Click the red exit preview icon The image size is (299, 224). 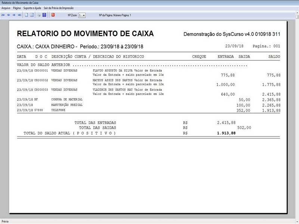coord(53,15)
